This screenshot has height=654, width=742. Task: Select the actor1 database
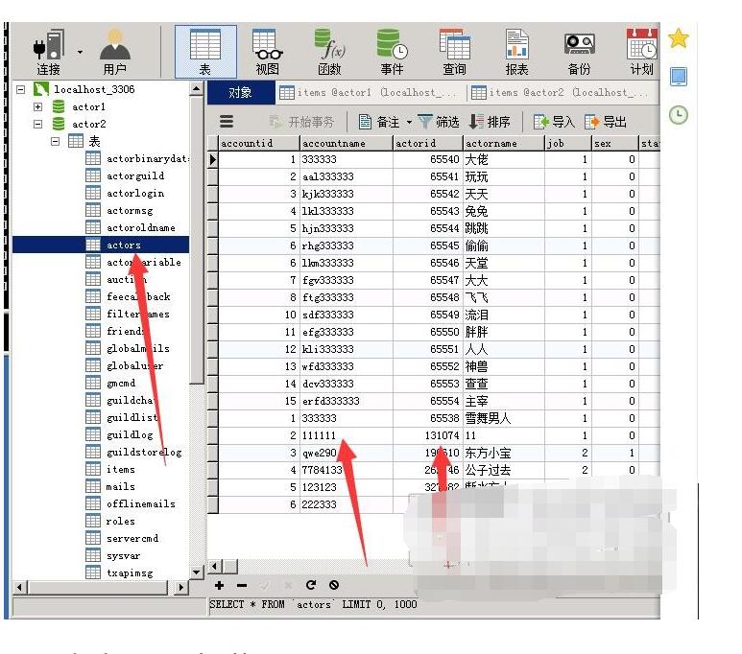click(x=88, y=106)
